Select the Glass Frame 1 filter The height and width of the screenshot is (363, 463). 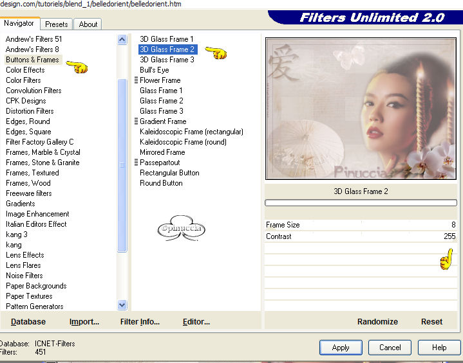[161, 91]
